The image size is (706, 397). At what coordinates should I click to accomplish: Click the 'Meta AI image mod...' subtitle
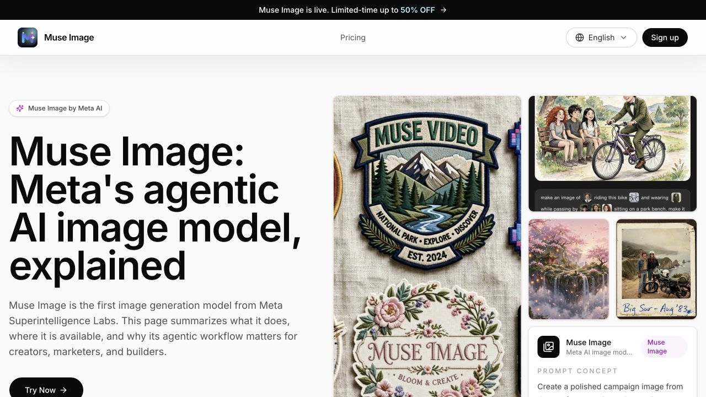point(599,352)
